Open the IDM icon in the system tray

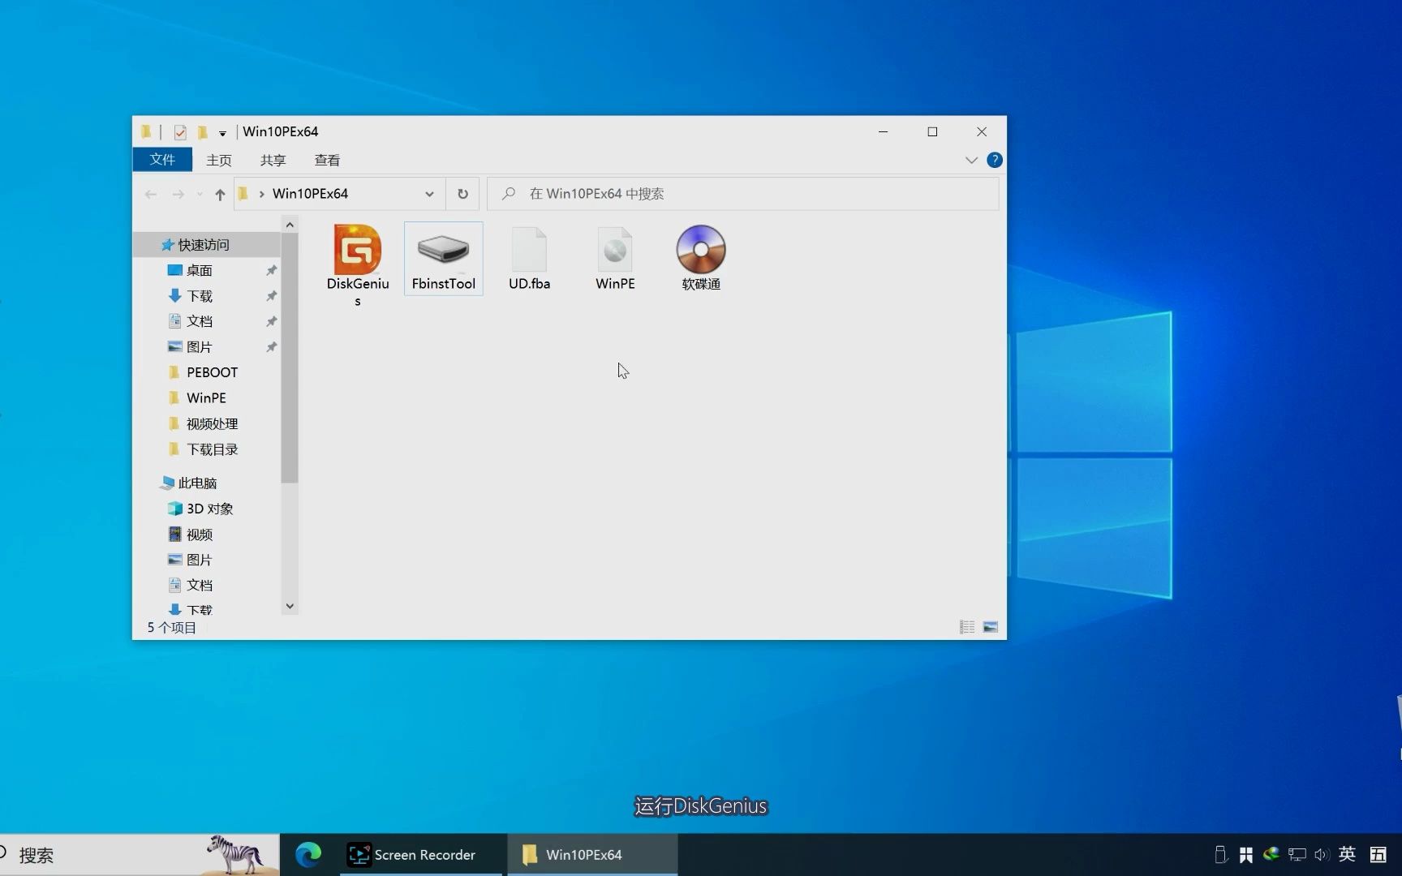tap(1271, 854)
